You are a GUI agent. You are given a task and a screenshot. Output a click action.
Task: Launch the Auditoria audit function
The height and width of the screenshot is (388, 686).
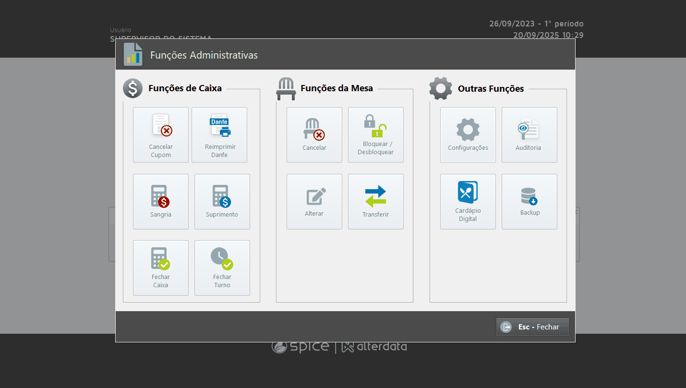pyautogui.click(x=530, y=135)
